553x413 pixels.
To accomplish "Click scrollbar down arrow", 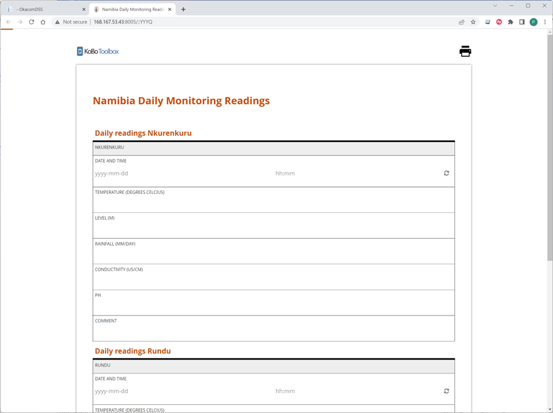I will click(x=550, y=409).
